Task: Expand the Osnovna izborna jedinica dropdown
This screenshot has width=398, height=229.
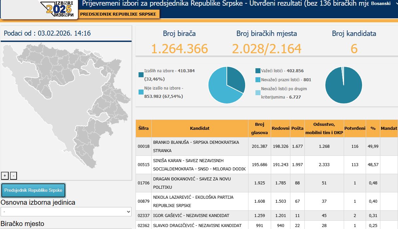Action: (66, 212)
